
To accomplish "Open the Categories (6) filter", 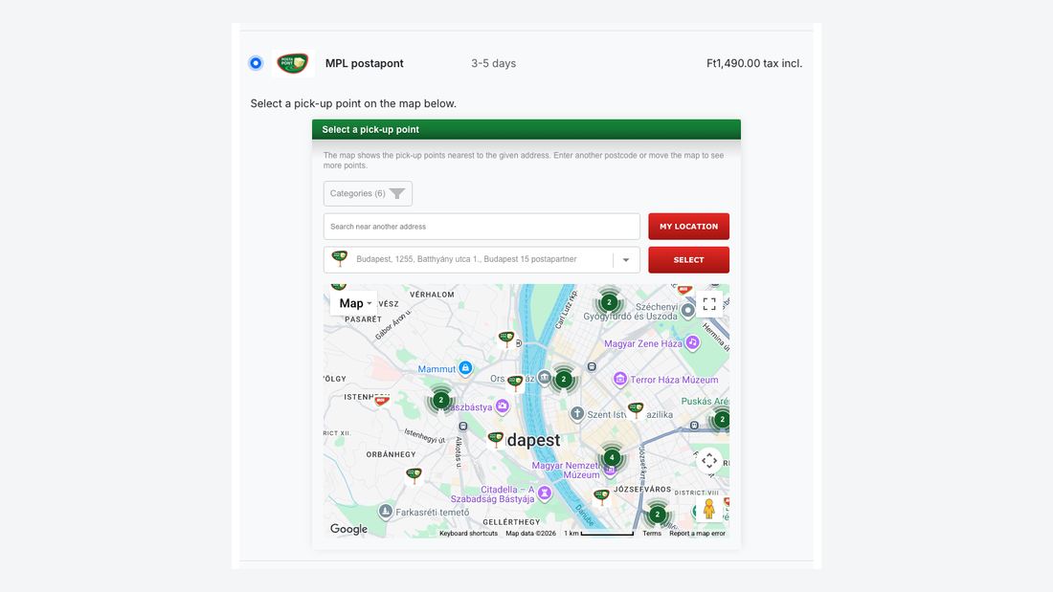I will point(368,193).
